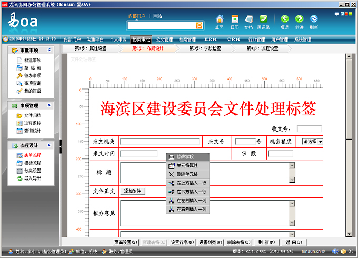Focus the 收文号 input field
The height and width of the screenshot is (258, 358).
tap(309, 129)
